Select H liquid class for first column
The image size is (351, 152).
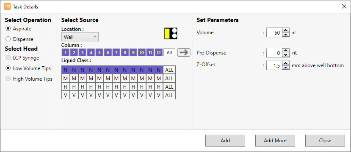[x=66, y=87]
